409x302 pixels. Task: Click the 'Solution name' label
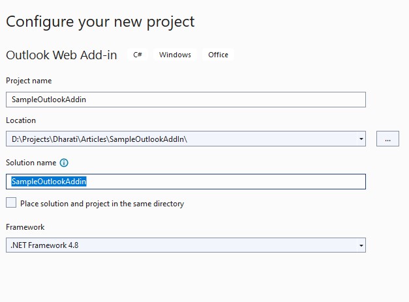pyautogui.click(x=30, y=163)
